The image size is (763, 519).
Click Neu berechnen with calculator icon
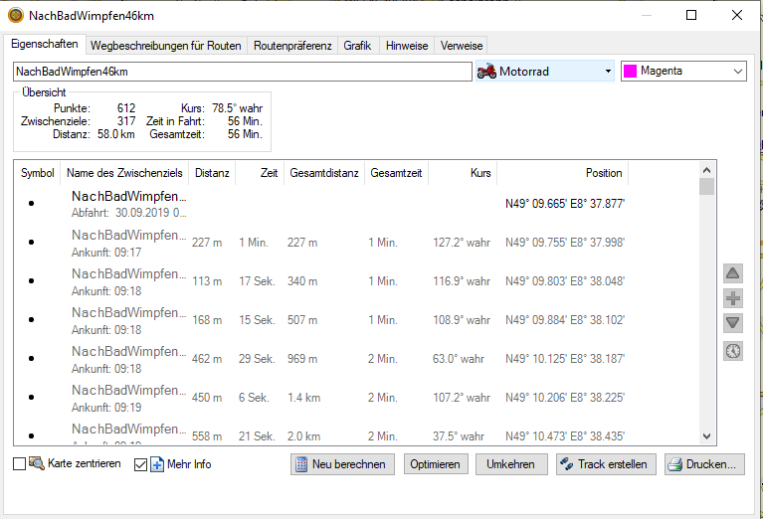(343, 464)
